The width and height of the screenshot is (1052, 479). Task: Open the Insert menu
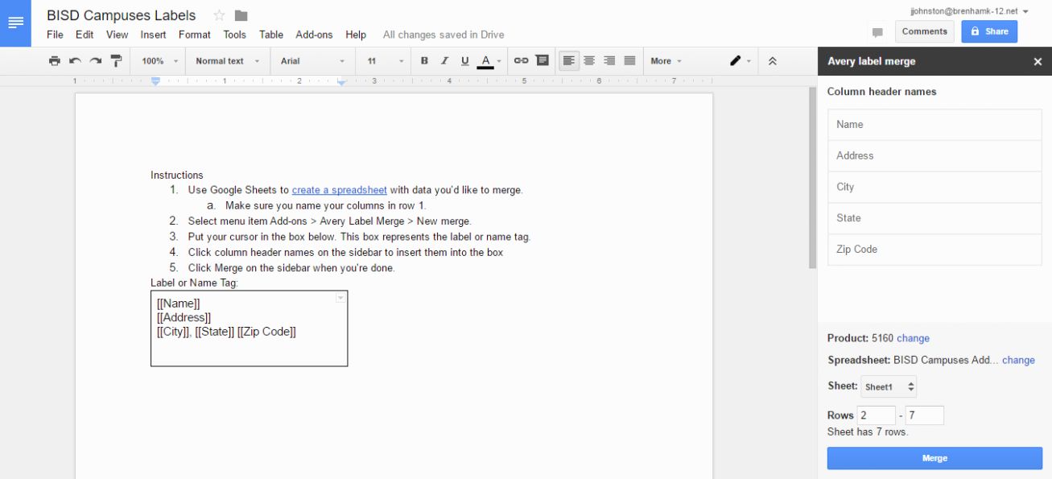[153, 35]
